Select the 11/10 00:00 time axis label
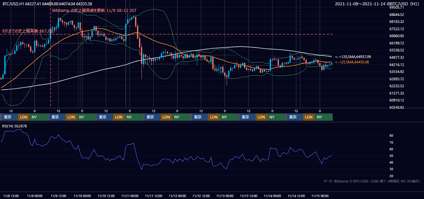 [82, 196]
